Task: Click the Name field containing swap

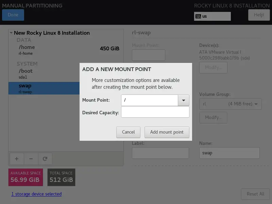Action: point(229,153)
